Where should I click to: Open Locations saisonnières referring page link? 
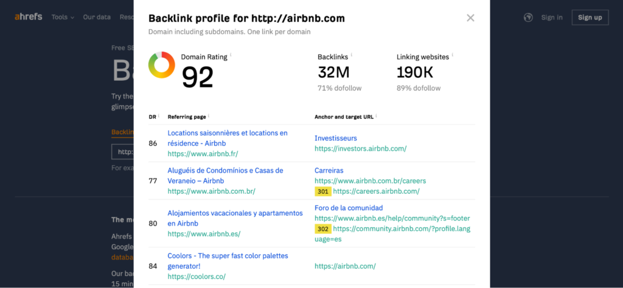coord(228,138)
